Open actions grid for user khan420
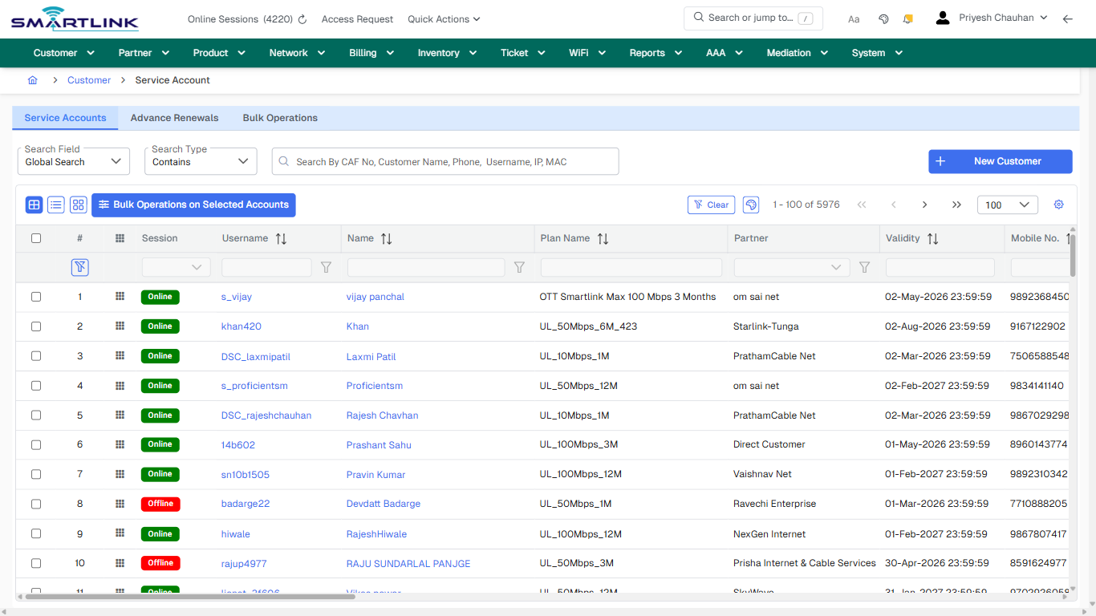The image size is (1096, 616). [120, 326]
